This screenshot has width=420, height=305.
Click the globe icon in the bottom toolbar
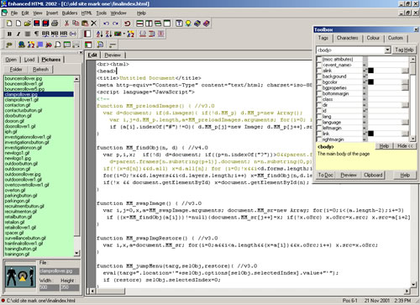(22, 45)
